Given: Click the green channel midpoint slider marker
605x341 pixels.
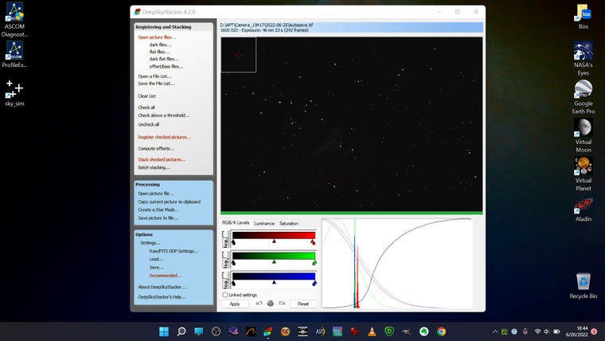Looking at the screenshot, I should [274, 262].
